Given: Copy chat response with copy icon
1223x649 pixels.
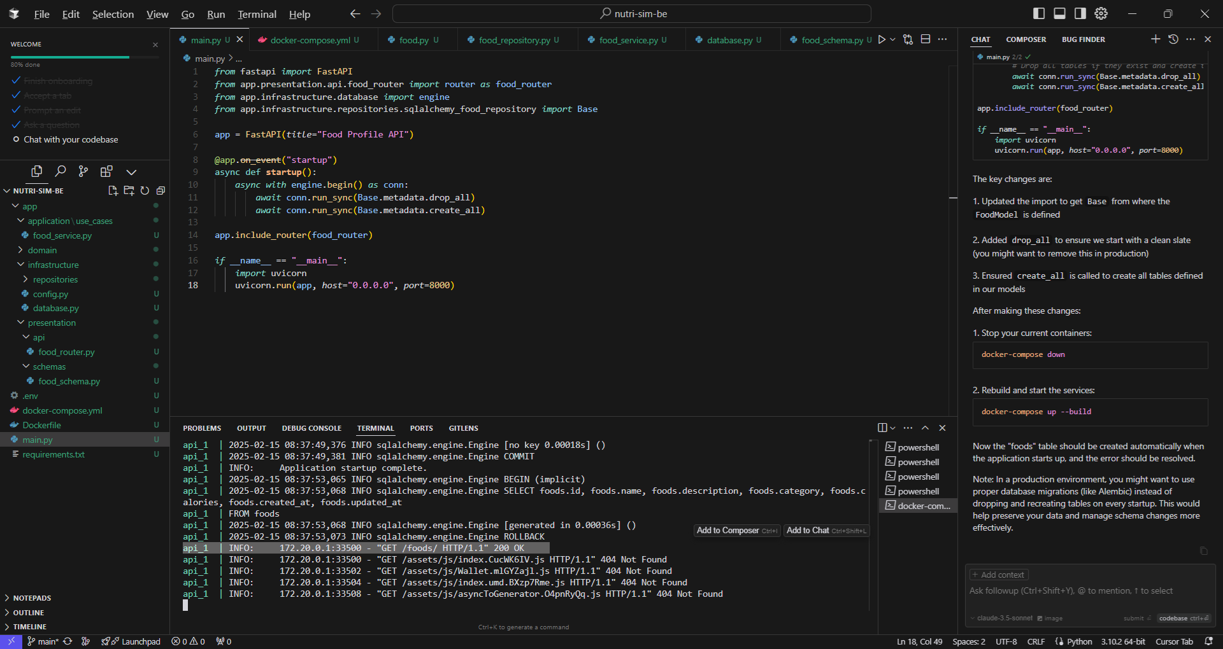Looking at the screenshot, I should pyautogui.click(x=1203, y=550).
